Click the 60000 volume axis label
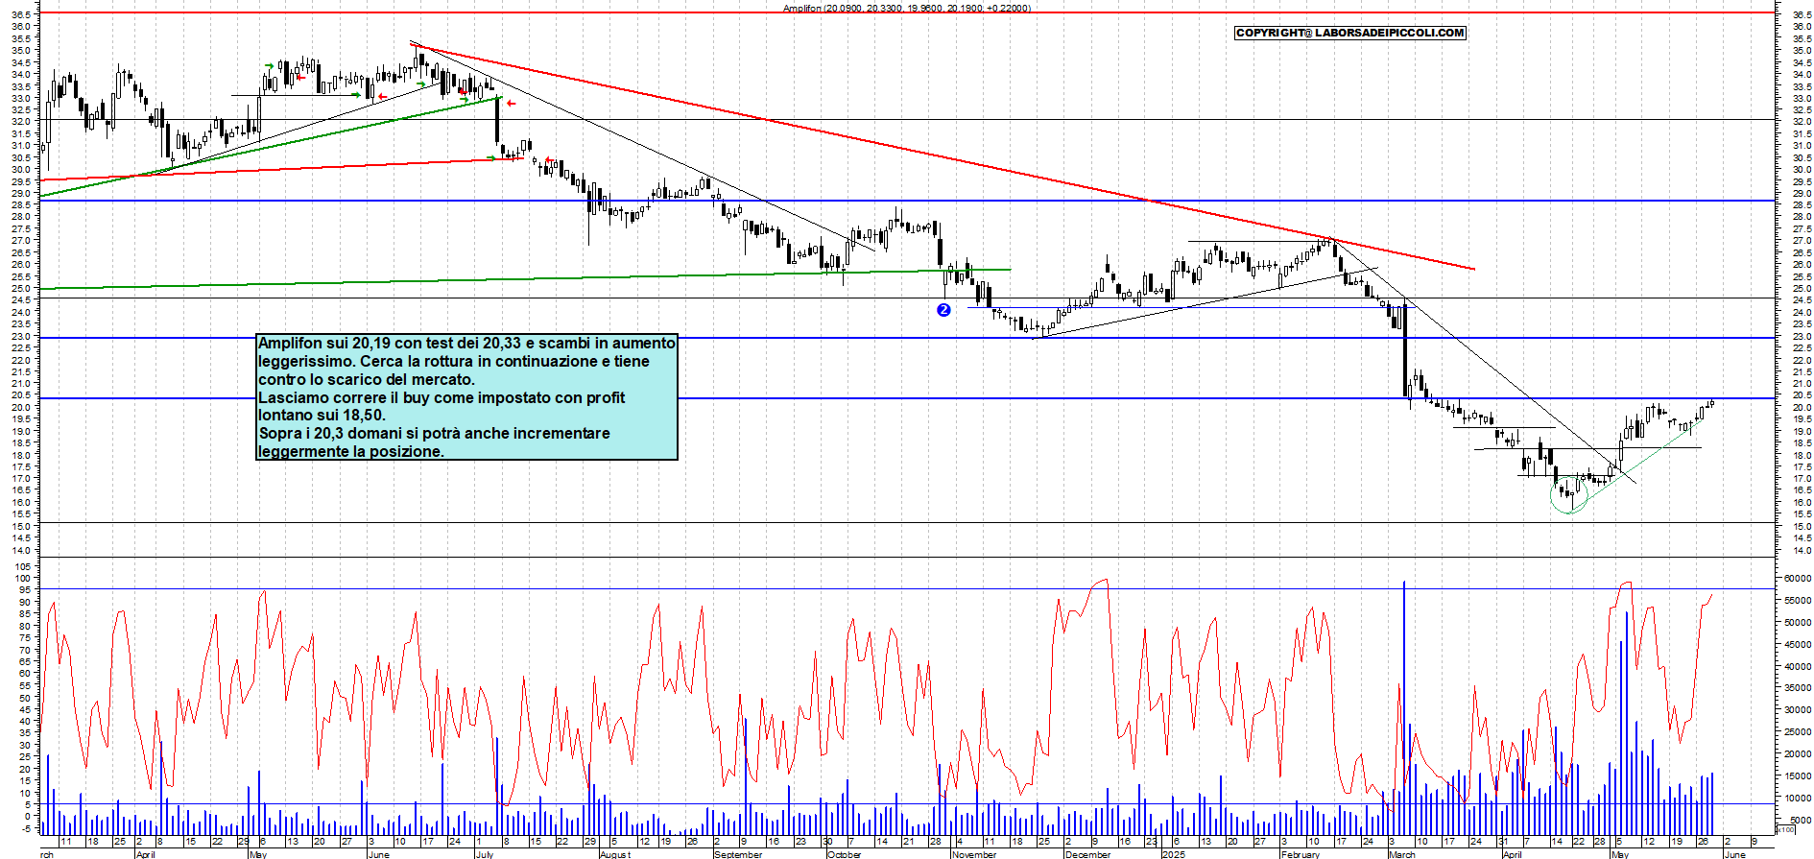This screenshot has width=1814, height=859. [1798, 579]
